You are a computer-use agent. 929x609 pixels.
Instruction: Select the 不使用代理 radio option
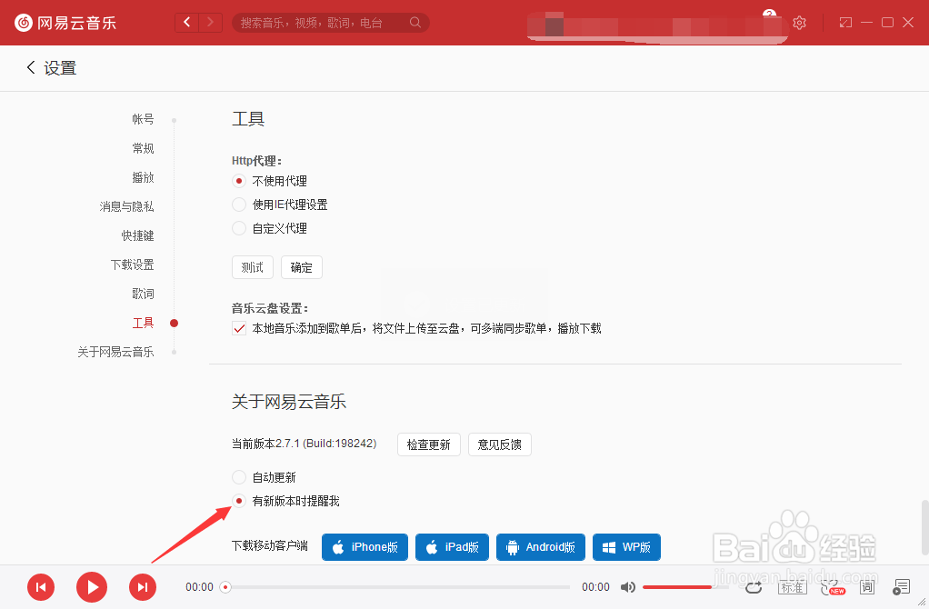click(239, 181)
